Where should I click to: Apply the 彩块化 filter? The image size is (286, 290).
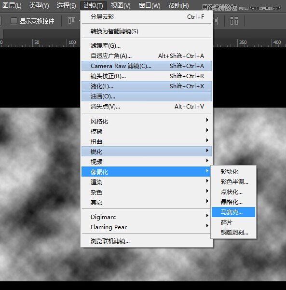[x=233, y=172]
